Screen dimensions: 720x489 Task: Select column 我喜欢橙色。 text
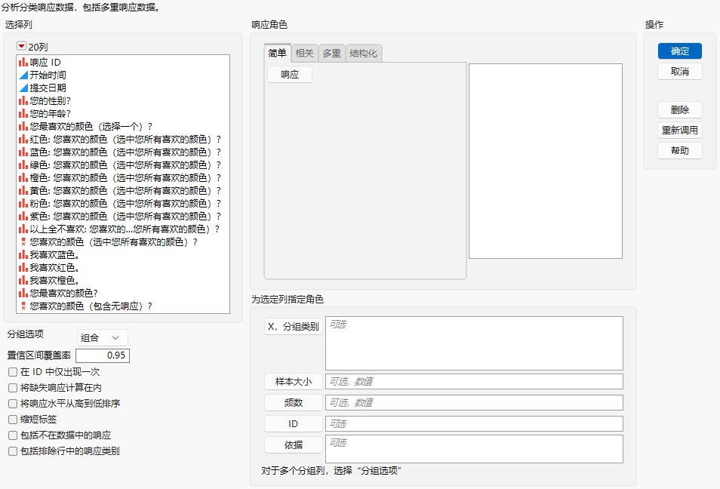click(x=54, y=281)
